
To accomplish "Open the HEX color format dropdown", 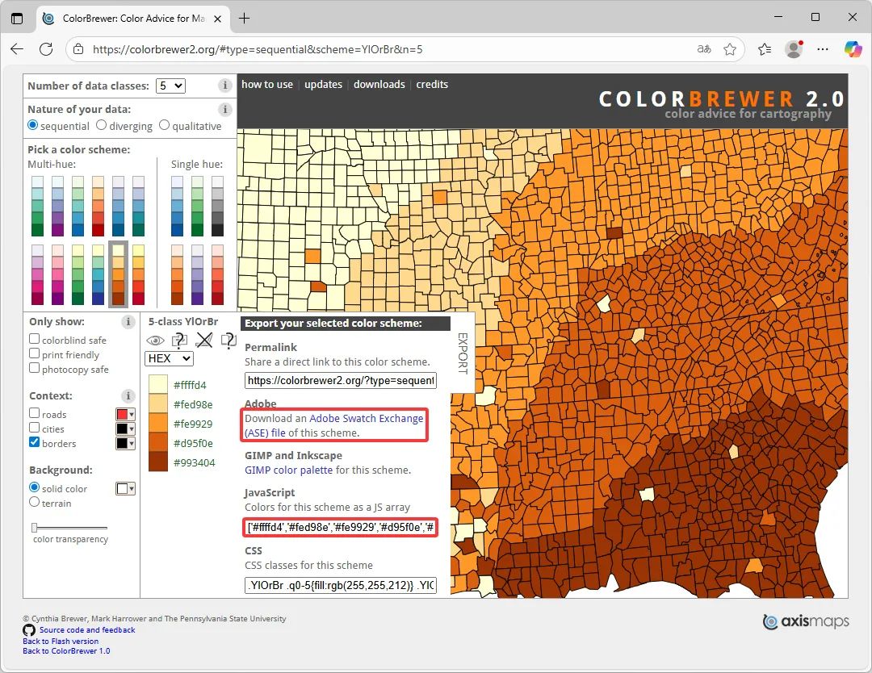I will click(x=168, y=358).
